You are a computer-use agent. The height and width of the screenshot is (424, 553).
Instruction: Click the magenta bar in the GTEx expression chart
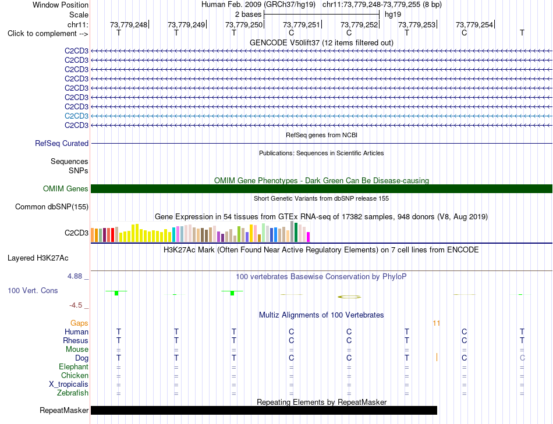309,237
